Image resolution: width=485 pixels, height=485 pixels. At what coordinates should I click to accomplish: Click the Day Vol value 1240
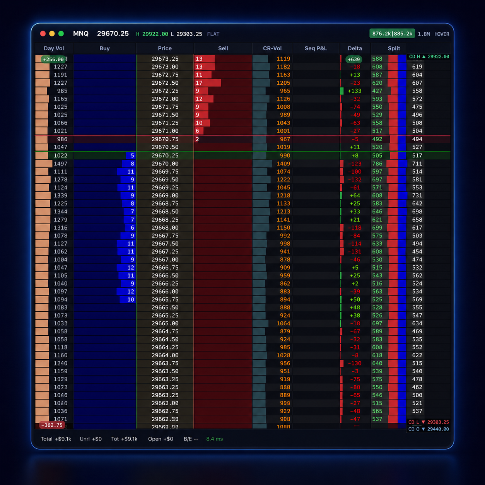(61, 364)
